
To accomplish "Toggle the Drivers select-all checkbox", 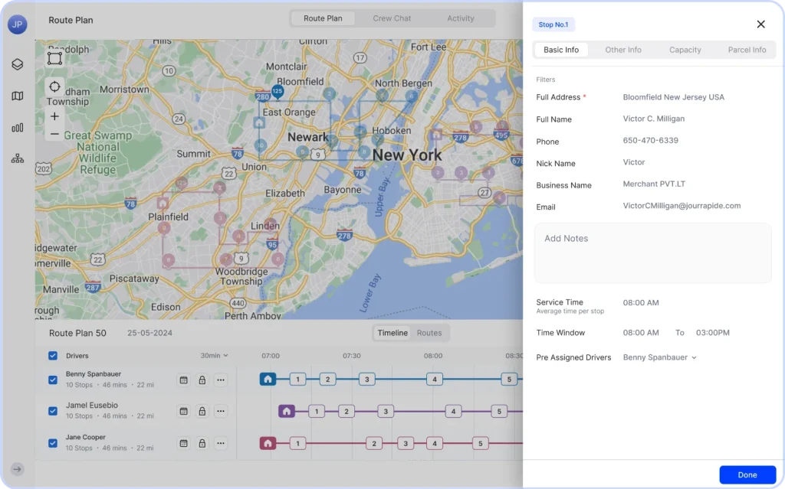I will (53, 356).
